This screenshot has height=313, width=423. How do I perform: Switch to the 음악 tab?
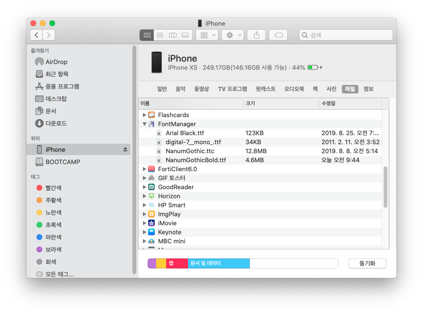click(x=180, y=89)
